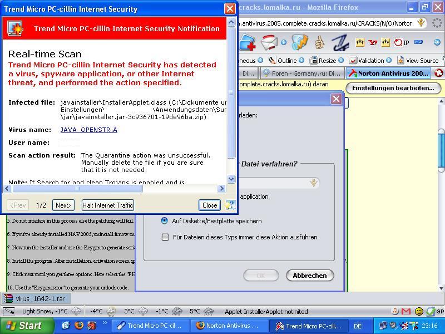The width and height of the screenshot is (445, 334).
Task: Expand the Miscellaneous dropdown arrow
Action: coord(260,61)
